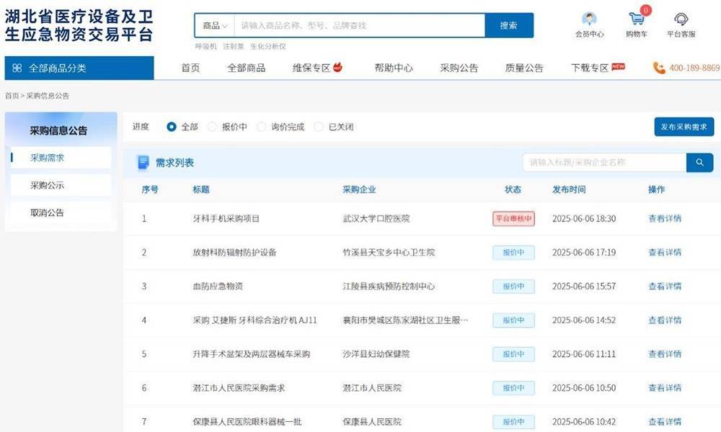Click 报价中 tag for 潜江市人民医院
The image size is (721, 432).
[513, 388]
